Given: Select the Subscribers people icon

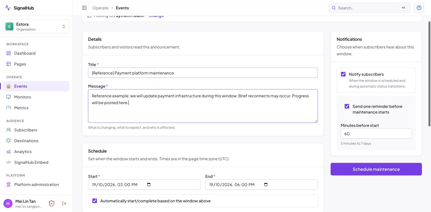Looking at the screenshot, I should click(x=9, y=130).
